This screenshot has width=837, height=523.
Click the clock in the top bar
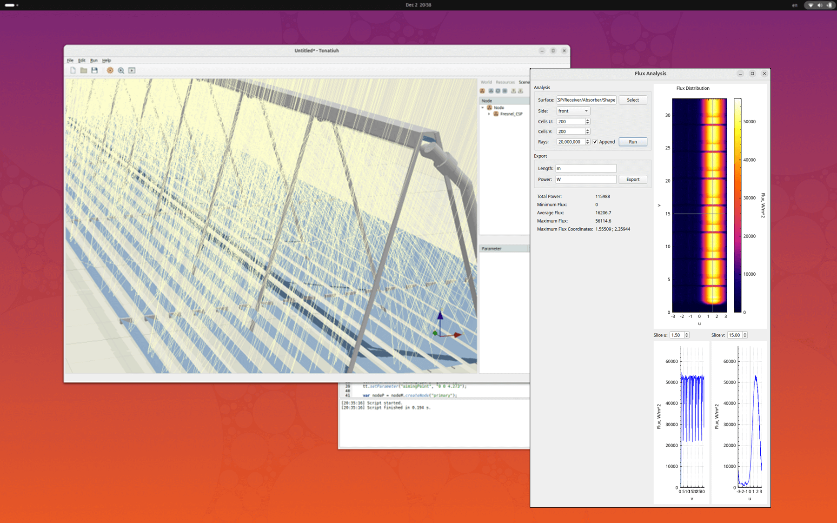[418, 5]
